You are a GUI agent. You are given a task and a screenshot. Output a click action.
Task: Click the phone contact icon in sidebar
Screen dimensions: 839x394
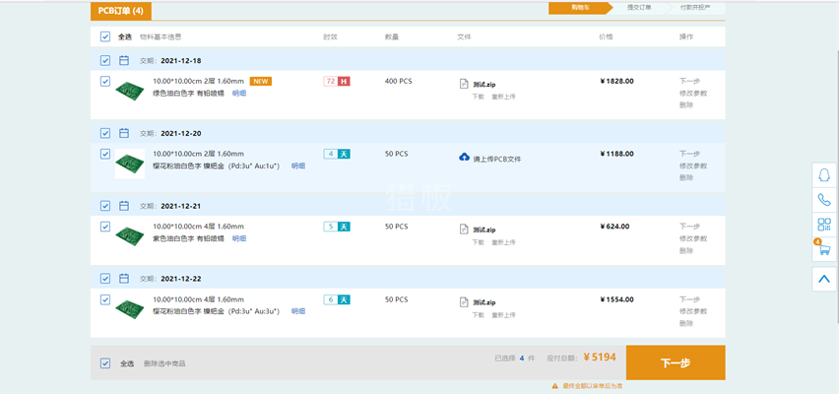coord(824,200)
